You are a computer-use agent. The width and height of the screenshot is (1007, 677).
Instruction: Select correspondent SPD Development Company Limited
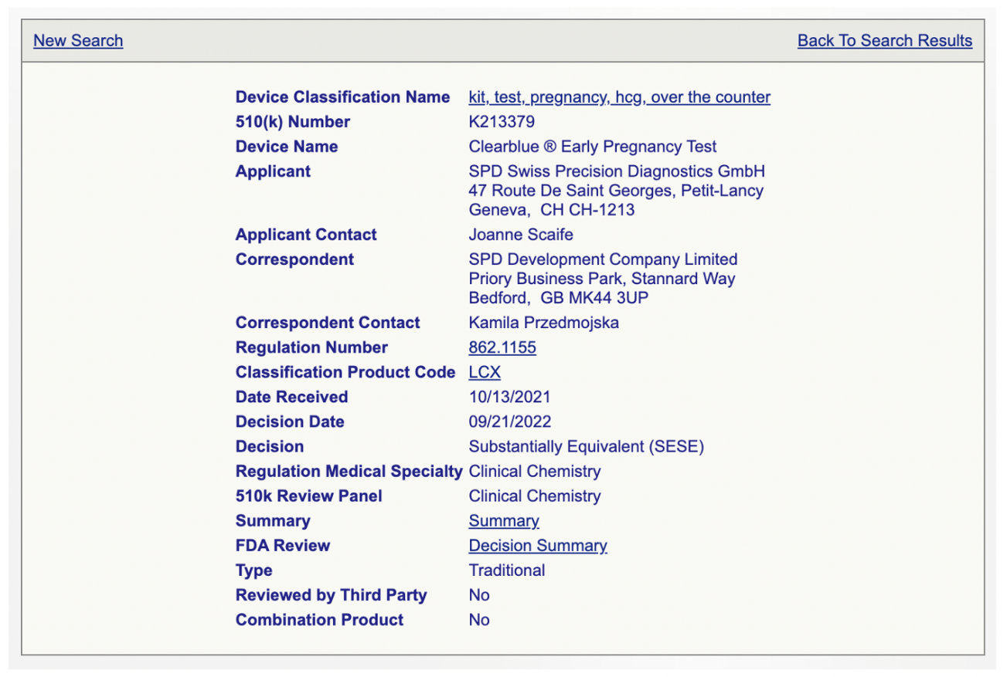[603, 259]
